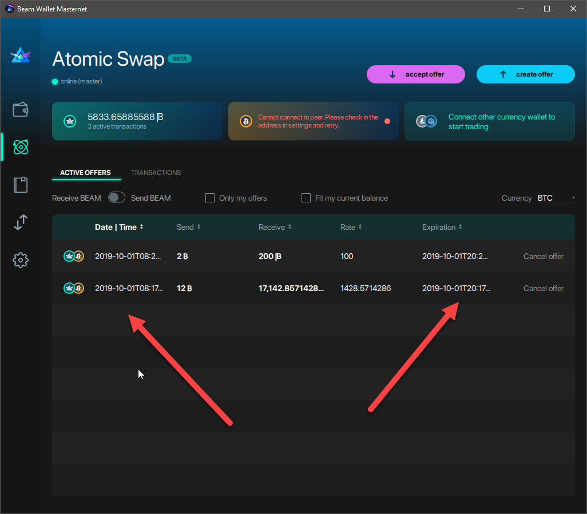Click expiration 2019-10-01T20:17...
This screenshot has width=587, height=514.
(456, 288)
